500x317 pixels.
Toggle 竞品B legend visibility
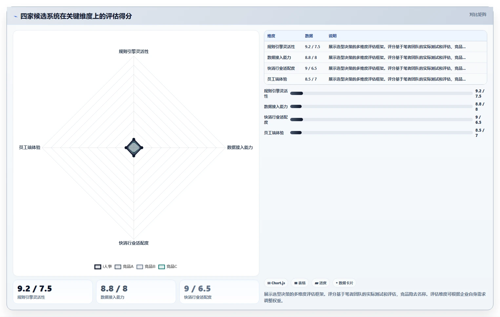coord(140,267)
